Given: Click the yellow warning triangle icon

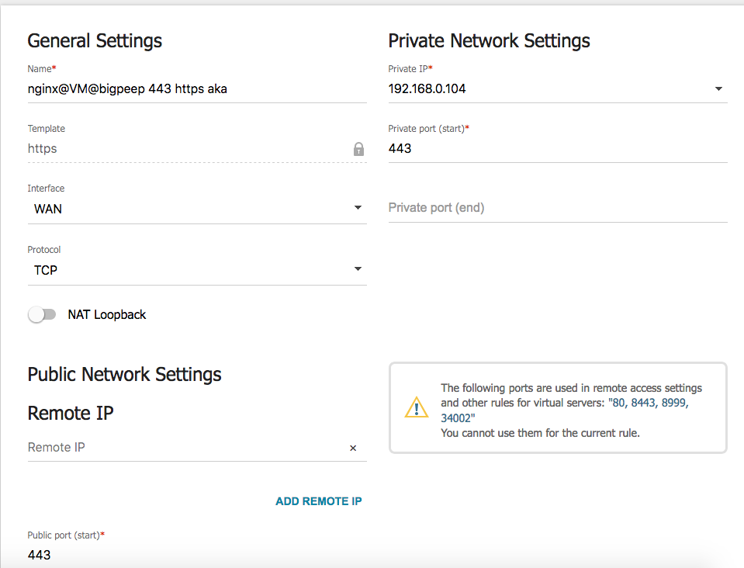Looking at the screenshot, I should [417, 407].
